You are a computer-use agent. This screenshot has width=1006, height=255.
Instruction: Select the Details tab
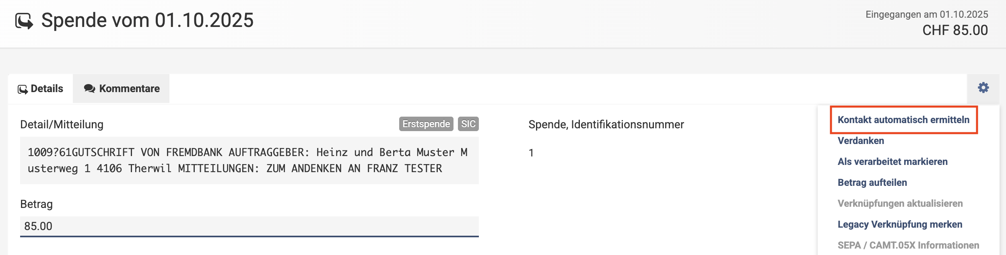[41, 88]
